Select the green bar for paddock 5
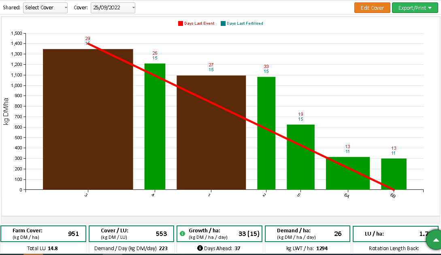Viewport: 441px width, 255px height. (x=300, y=157)
